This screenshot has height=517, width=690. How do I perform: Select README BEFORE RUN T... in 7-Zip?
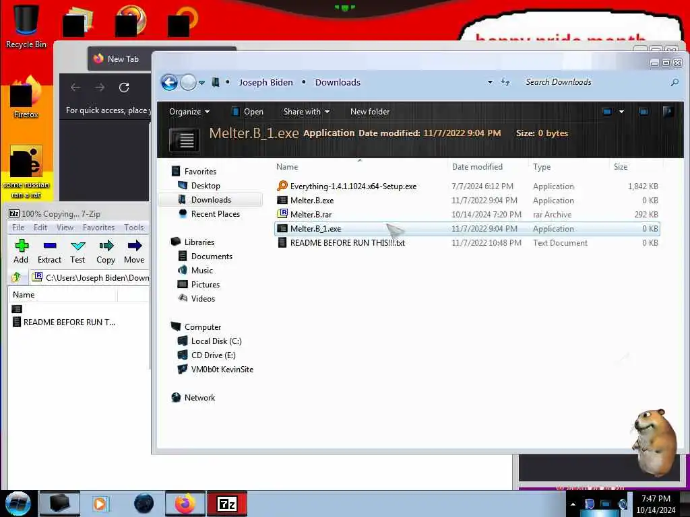(65, 322)
